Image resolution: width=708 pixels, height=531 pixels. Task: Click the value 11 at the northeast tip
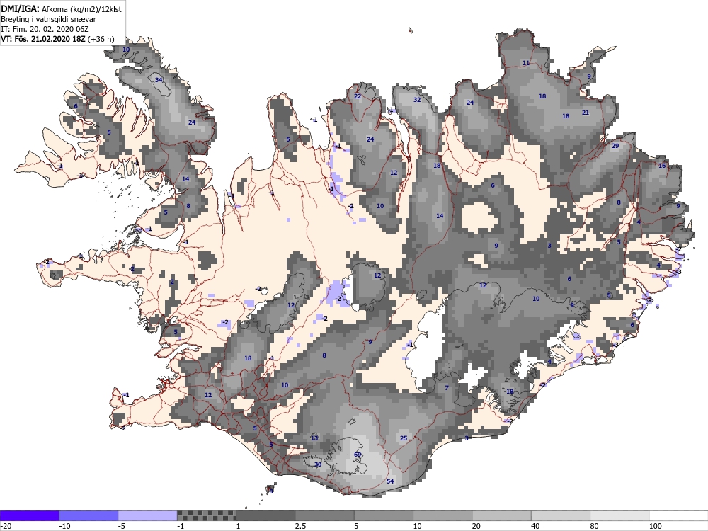tap(525, 63)
